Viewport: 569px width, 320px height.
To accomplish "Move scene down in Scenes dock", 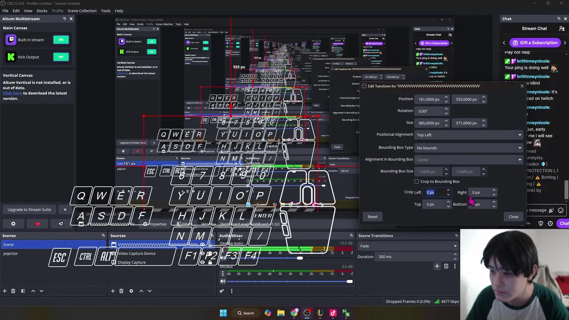I will click(41, 291).
